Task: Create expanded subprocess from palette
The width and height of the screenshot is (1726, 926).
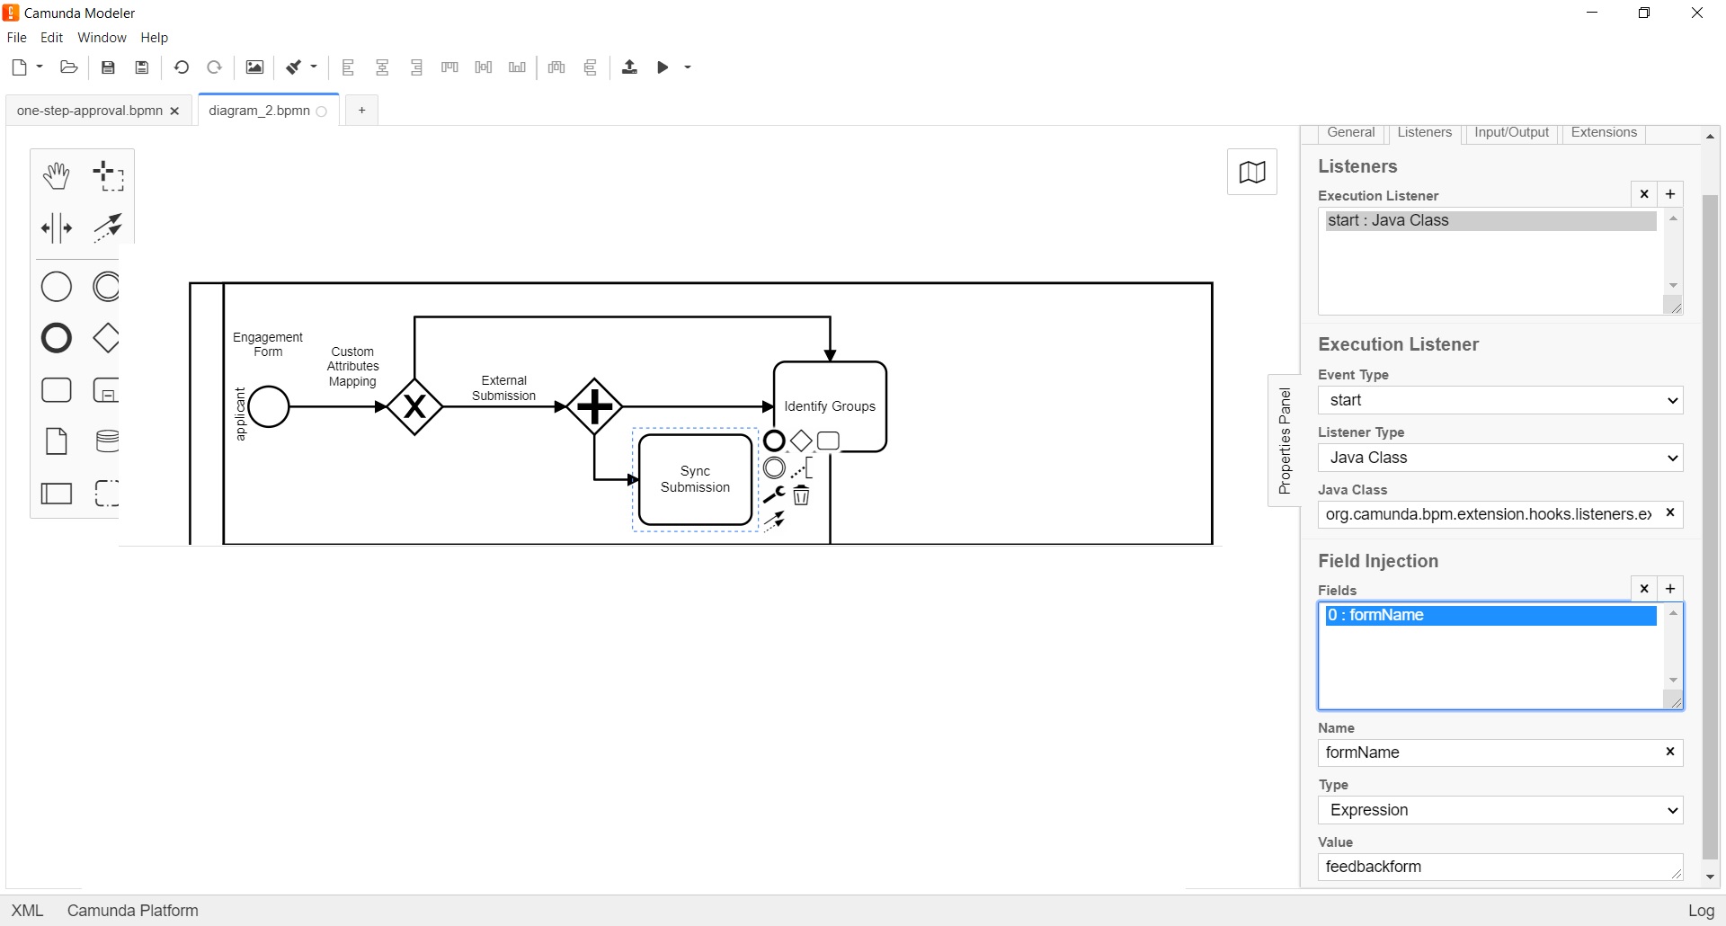Action: [106, 390]
